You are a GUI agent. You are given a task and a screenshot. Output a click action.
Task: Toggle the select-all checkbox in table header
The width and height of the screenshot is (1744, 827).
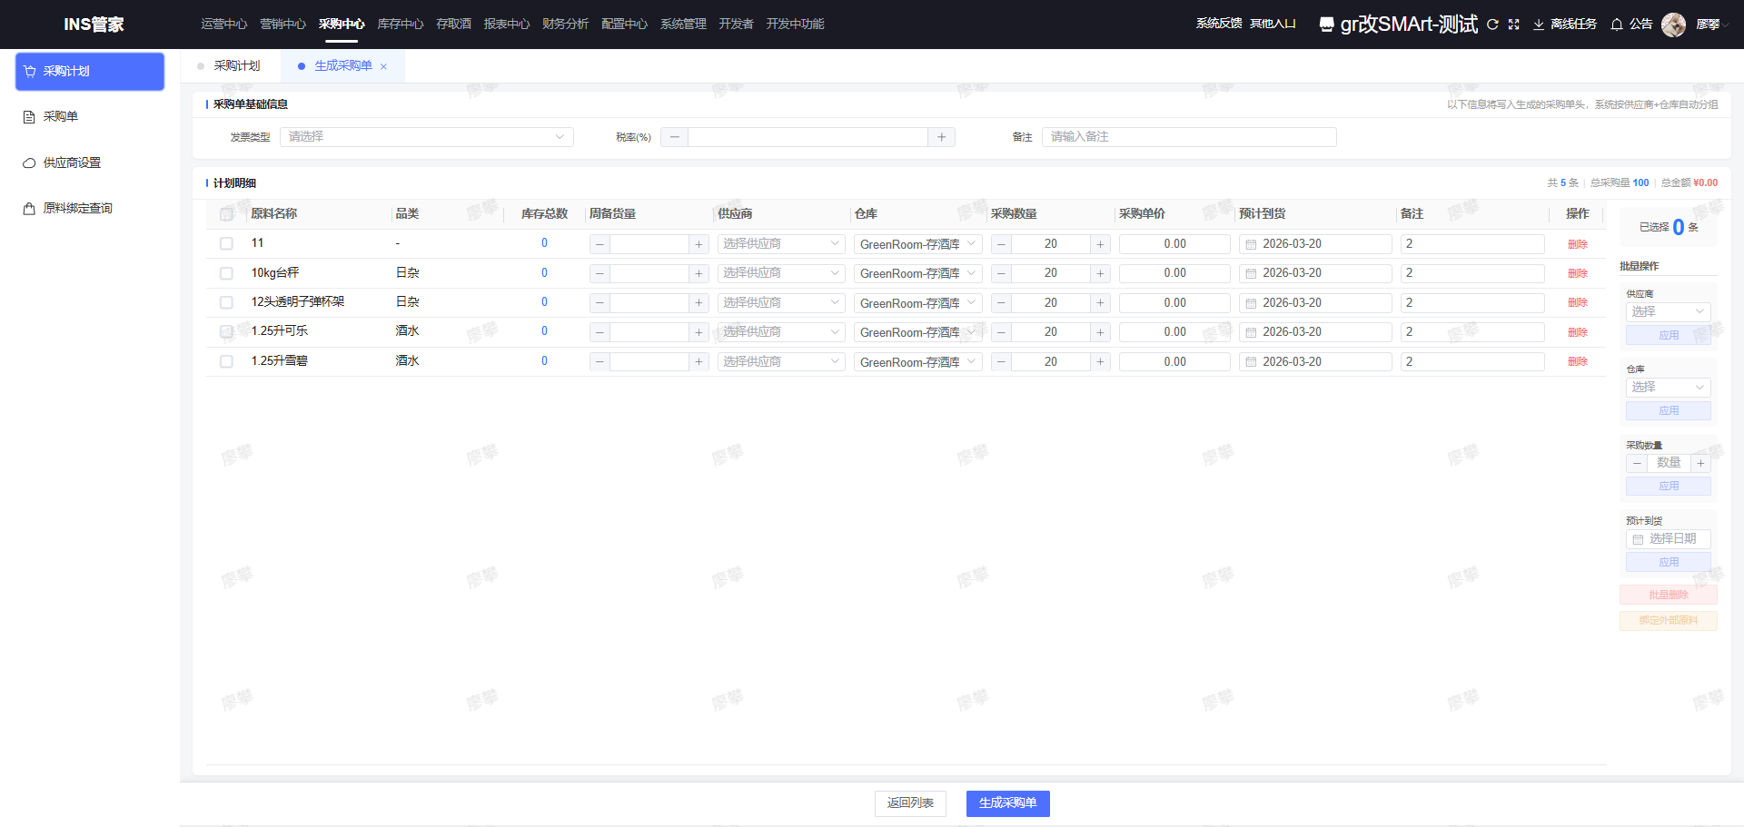pyautogui.click(x=226, y=214)
